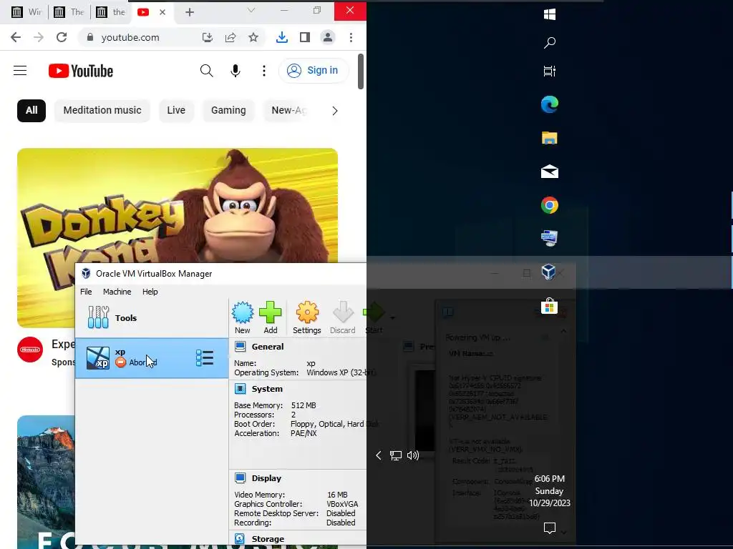The image size is (733, 549).
Task: Open the VirtualBox Machine menu
Action: pyautogui.click(x=117, y=292)
